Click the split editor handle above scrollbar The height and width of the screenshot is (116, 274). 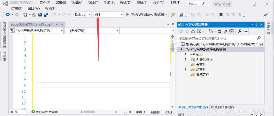click(x=172, y=36)
